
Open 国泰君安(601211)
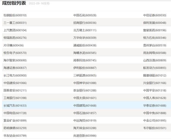click(15, 90)
